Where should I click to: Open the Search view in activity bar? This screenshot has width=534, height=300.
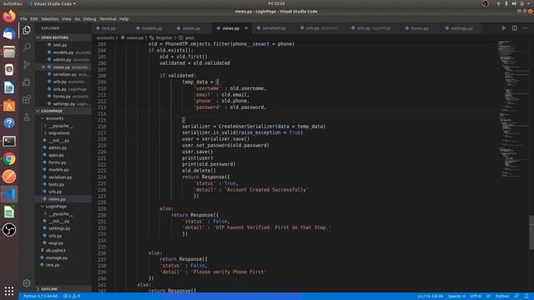pos(27,47)
